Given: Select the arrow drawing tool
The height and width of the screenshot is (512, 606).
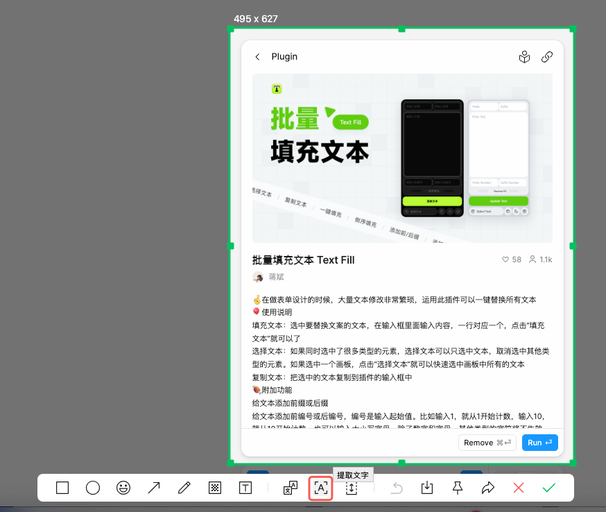Looking at the screenshot, I should [154, 488].
